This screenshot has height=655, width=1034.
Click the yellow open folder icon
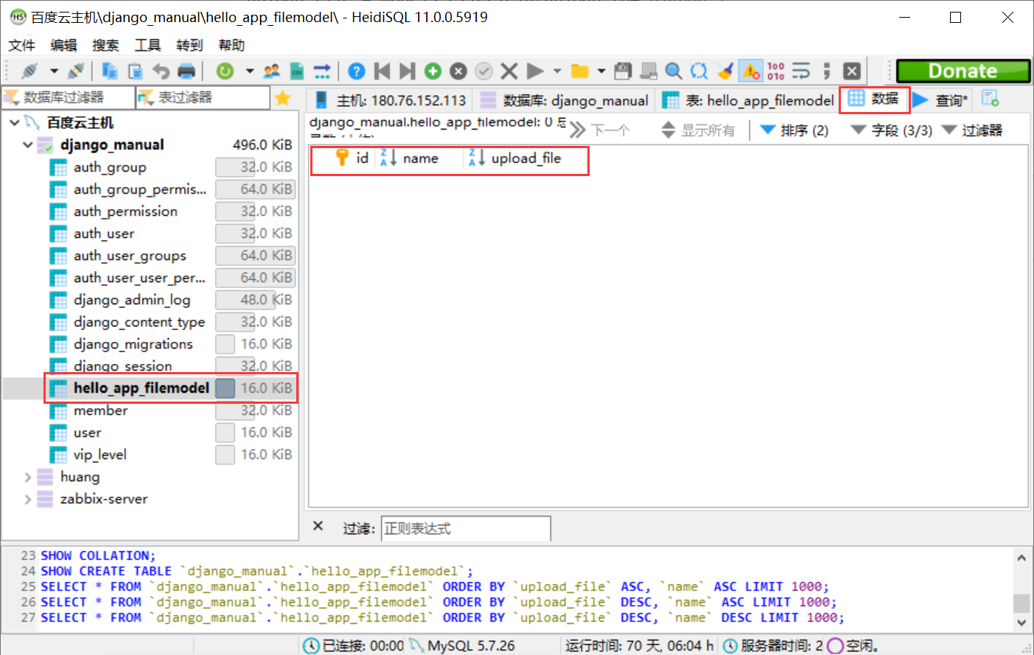(x=581, y=71)
